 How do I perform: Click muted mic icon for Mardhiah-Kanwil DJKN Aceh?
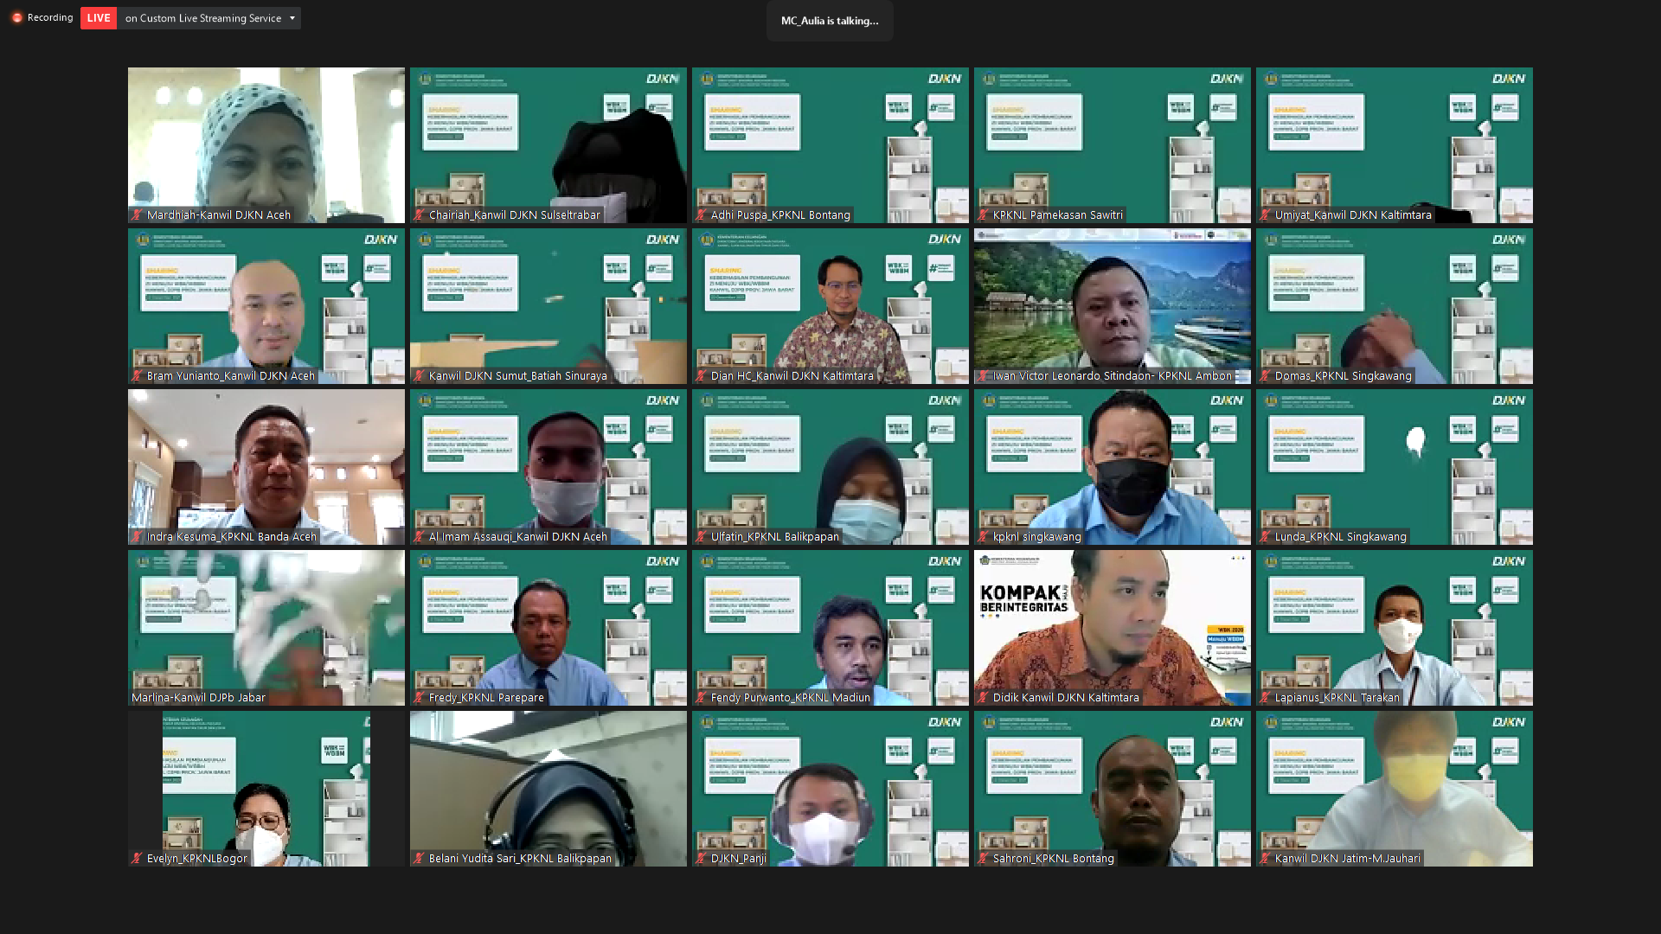137,215
